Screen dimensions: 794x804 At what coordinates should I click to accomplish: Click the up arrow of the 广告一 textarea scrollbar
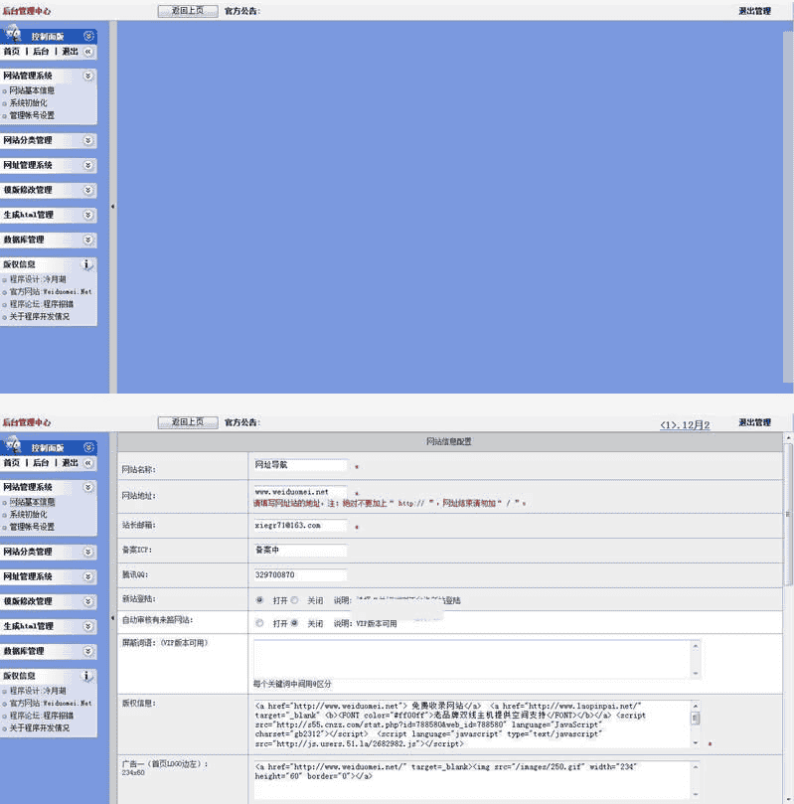(x=696, y=767)
